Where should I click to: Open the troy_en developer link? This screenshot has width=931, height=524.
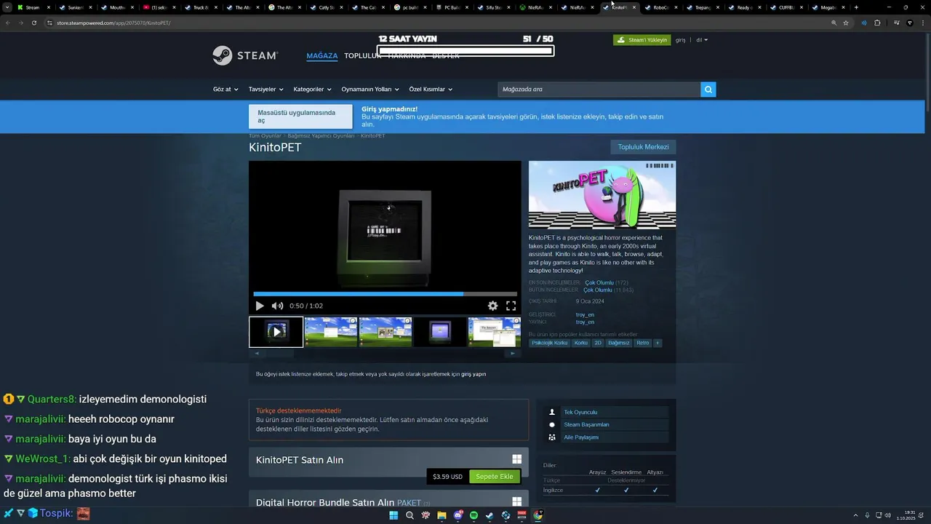tap(585, 314)
